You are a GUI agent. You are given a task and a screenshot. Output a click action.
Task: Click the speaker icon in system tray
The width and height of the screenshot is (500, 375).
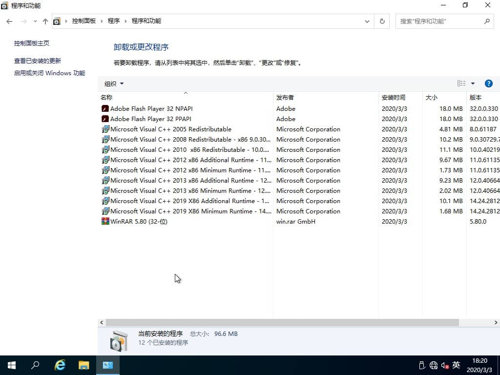(x=445, y=365)
